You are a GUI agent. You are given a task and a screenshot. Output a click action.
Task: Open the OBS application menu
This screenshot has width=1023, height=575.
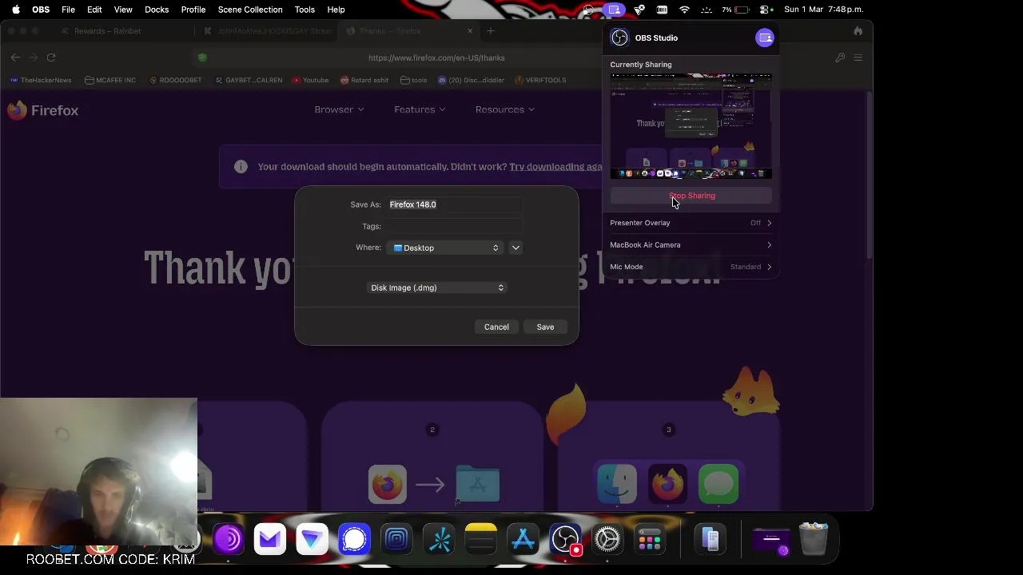point(41,10)
